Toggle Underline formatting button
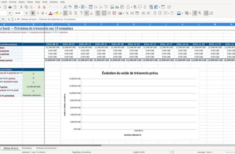This screenshot has height=154, width=235. click(43, 13)
